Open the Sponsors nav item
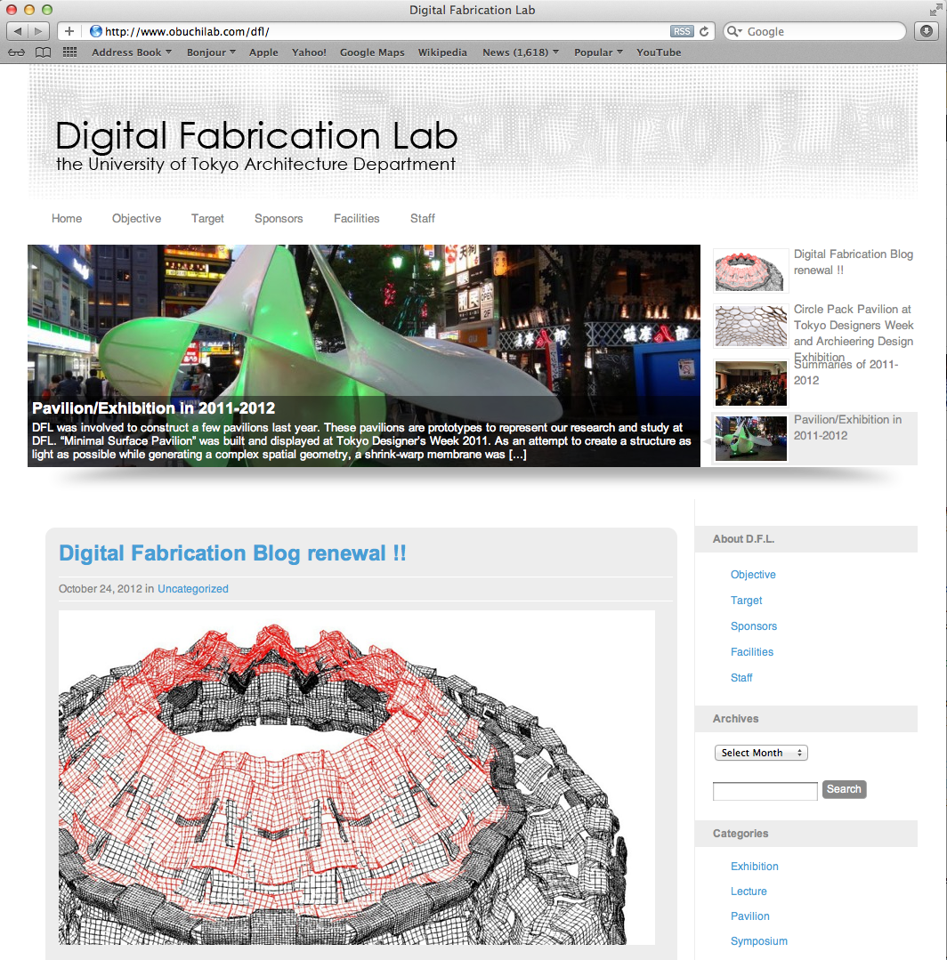 click(x=279, y=219)
